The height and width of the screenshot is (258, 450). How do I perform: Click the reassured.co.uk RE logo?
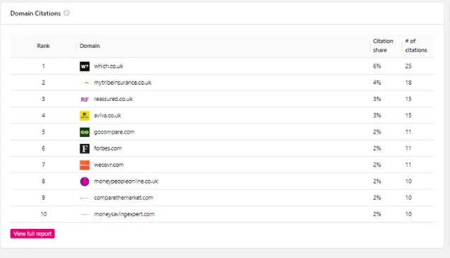pos(84,99)
